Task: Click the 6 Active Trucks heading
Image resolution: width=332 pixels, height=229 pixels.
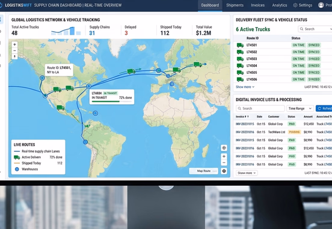Action: [x=253, y=29]
